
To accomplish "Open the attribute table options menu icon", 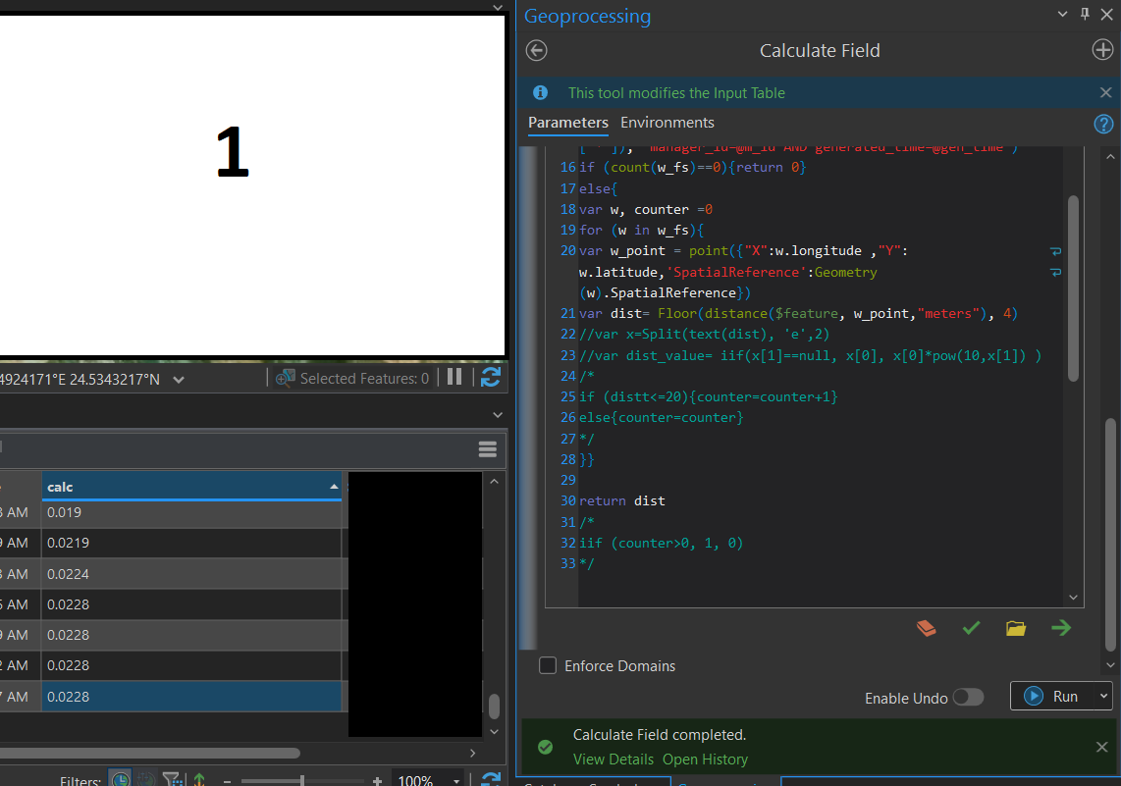I will [488, 448].
